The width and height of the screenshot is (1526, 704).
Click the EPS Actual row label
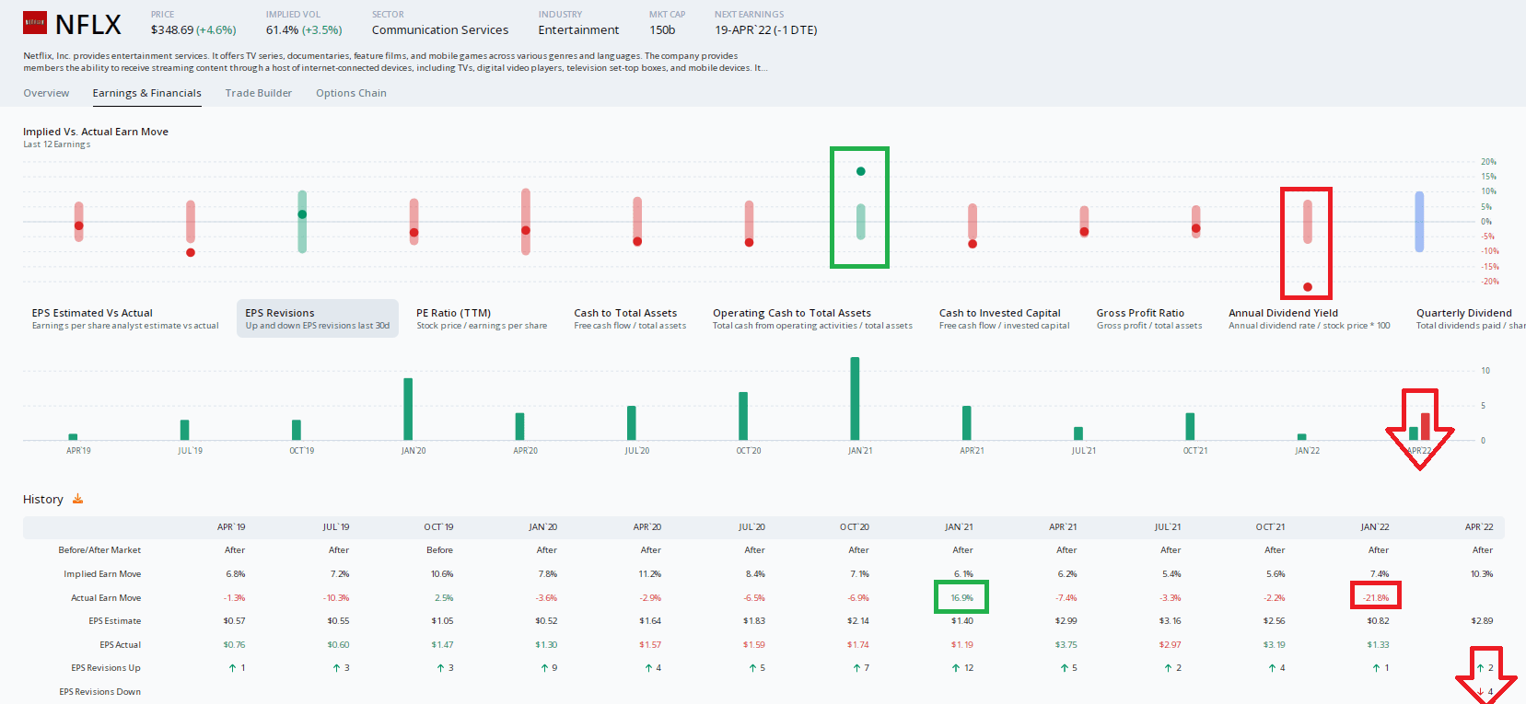click(x=121, y=645)
